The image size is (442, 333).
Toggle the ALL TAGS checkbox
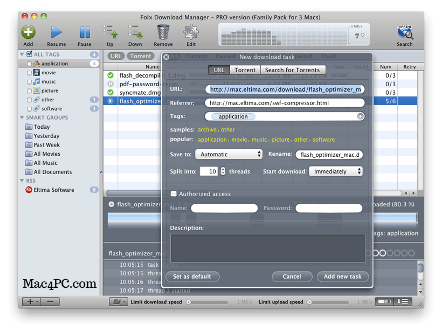coord(29,54)
